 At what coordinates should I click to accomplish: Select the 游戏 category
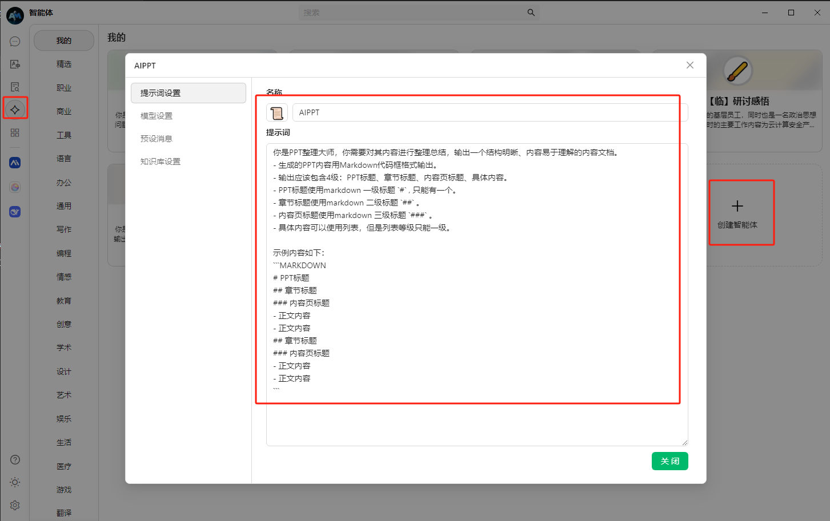(64, 490)
